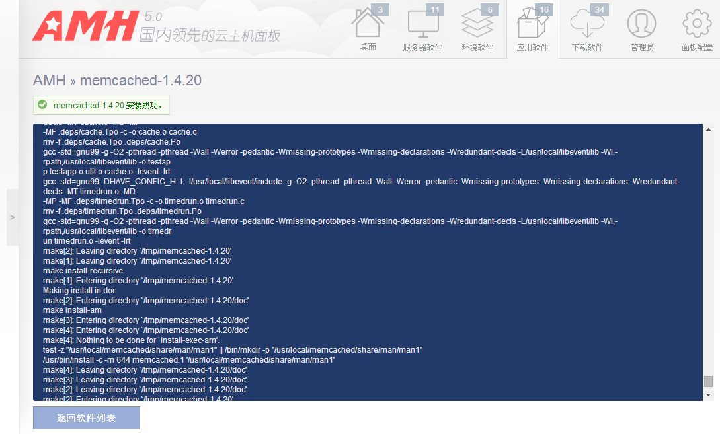720x434 pixels.
Task: Click the log scrollbar up arrow
Action: [x=708, y=129]
